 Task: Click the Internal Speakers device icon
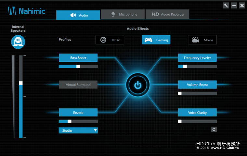click(18, 42)
